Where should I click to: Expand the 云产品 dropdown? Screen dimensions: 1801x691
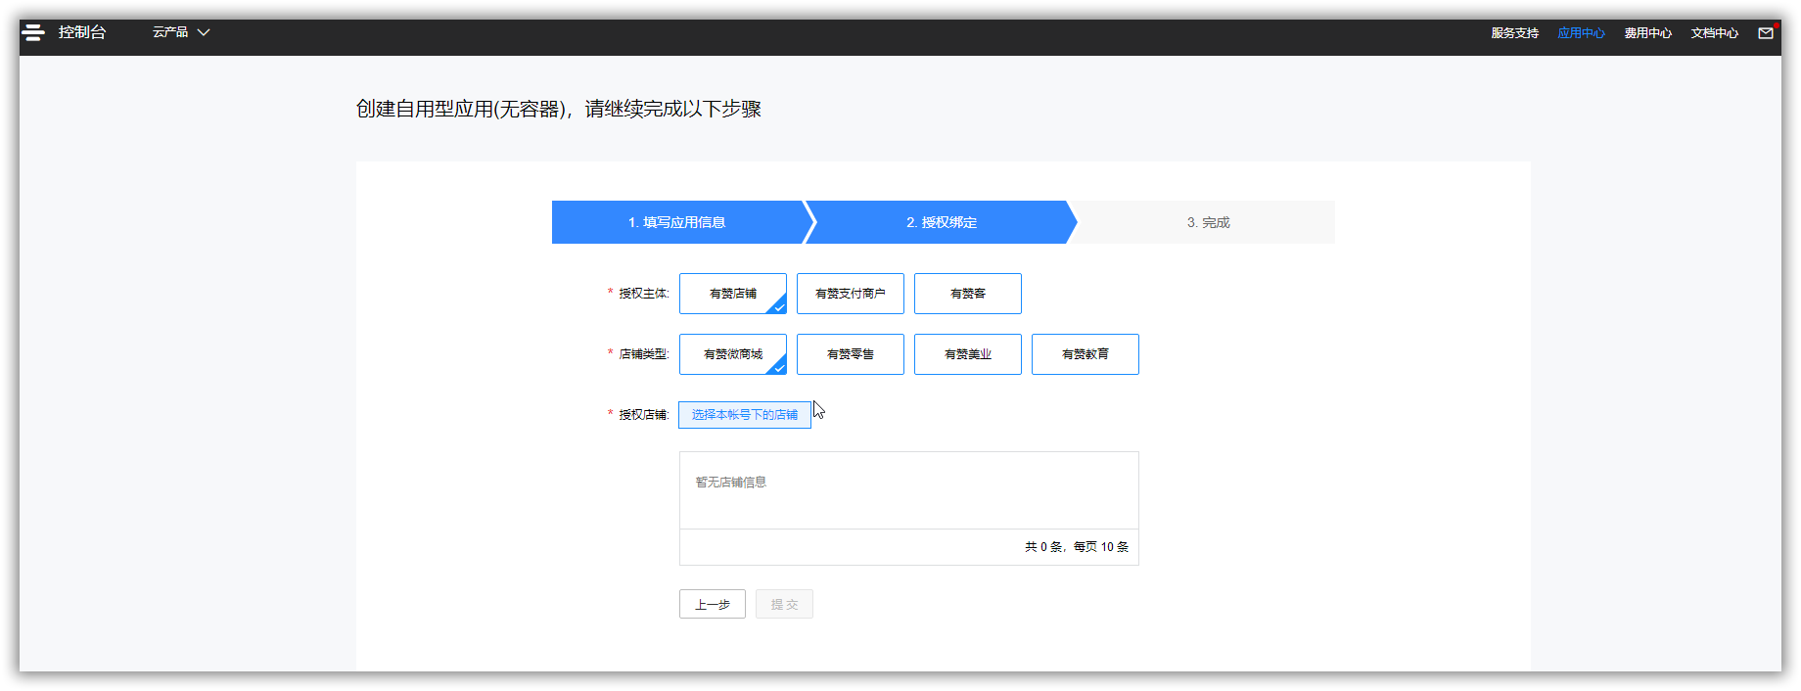(181, 32)
